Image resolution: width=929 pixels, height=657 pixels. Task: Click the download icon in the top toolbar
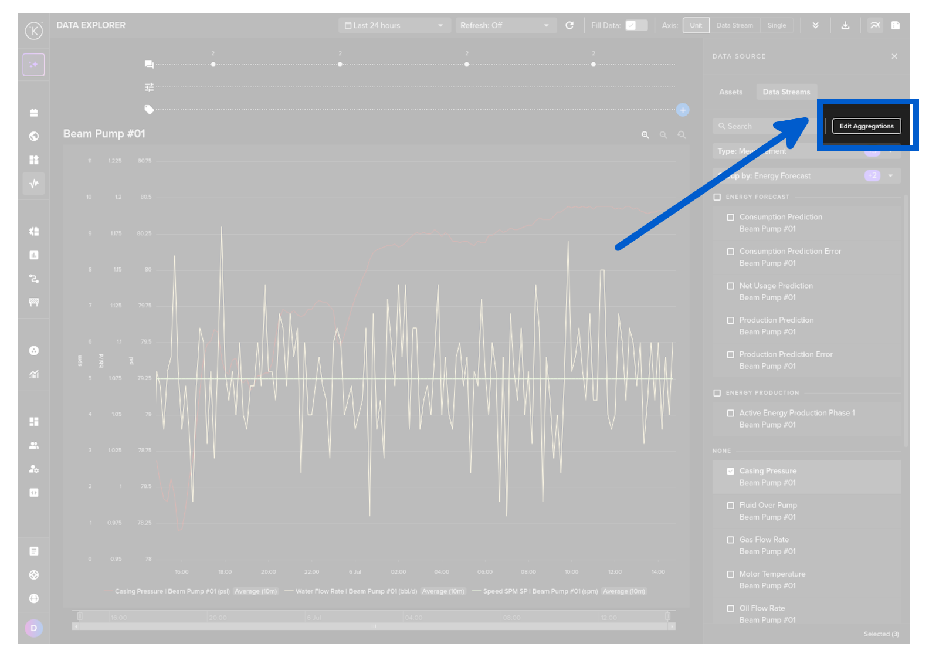[845, 25]
